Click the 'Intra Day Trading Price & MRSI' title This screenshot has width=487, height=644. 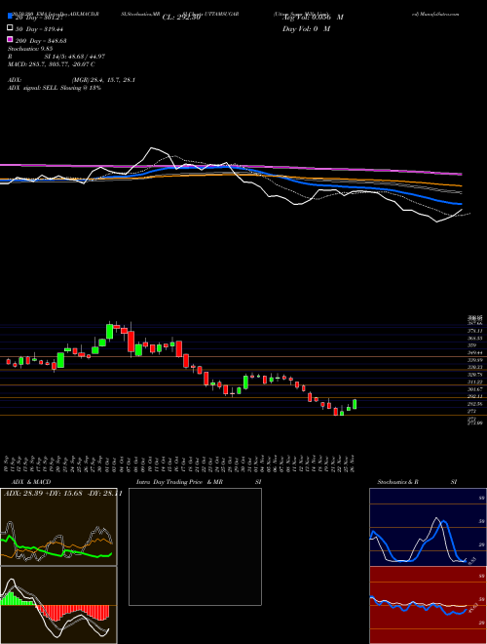coord(199,482)
